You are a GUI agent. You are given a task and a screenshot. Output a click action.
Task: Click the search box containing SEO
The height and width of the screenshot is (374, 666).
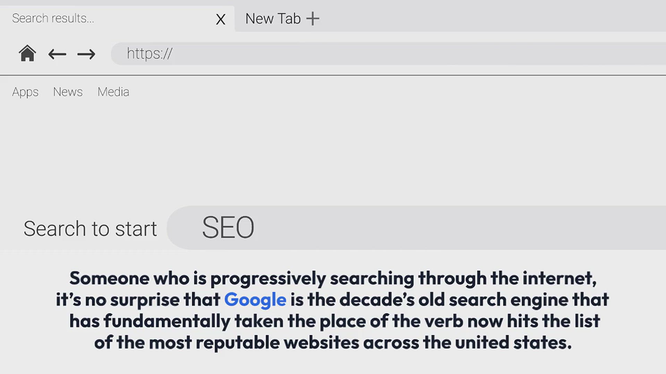(416, 228)
